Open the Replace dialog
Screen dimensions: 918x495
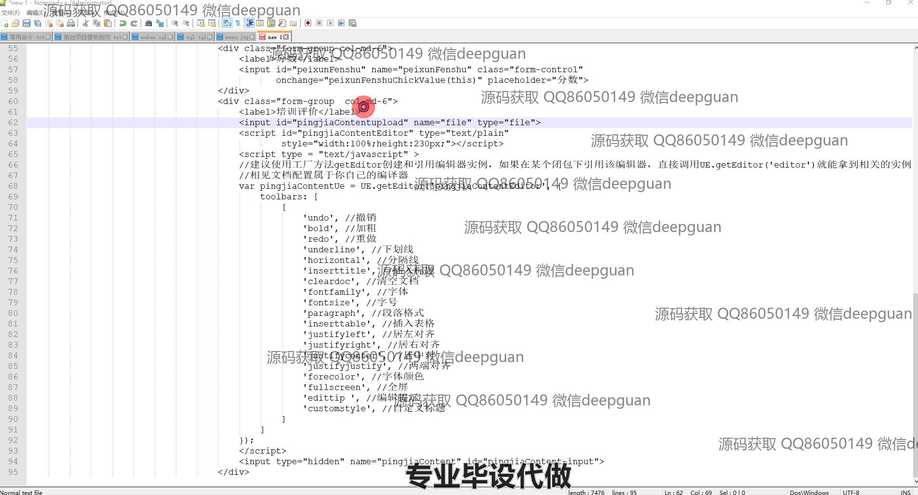[x=160, y=23]
